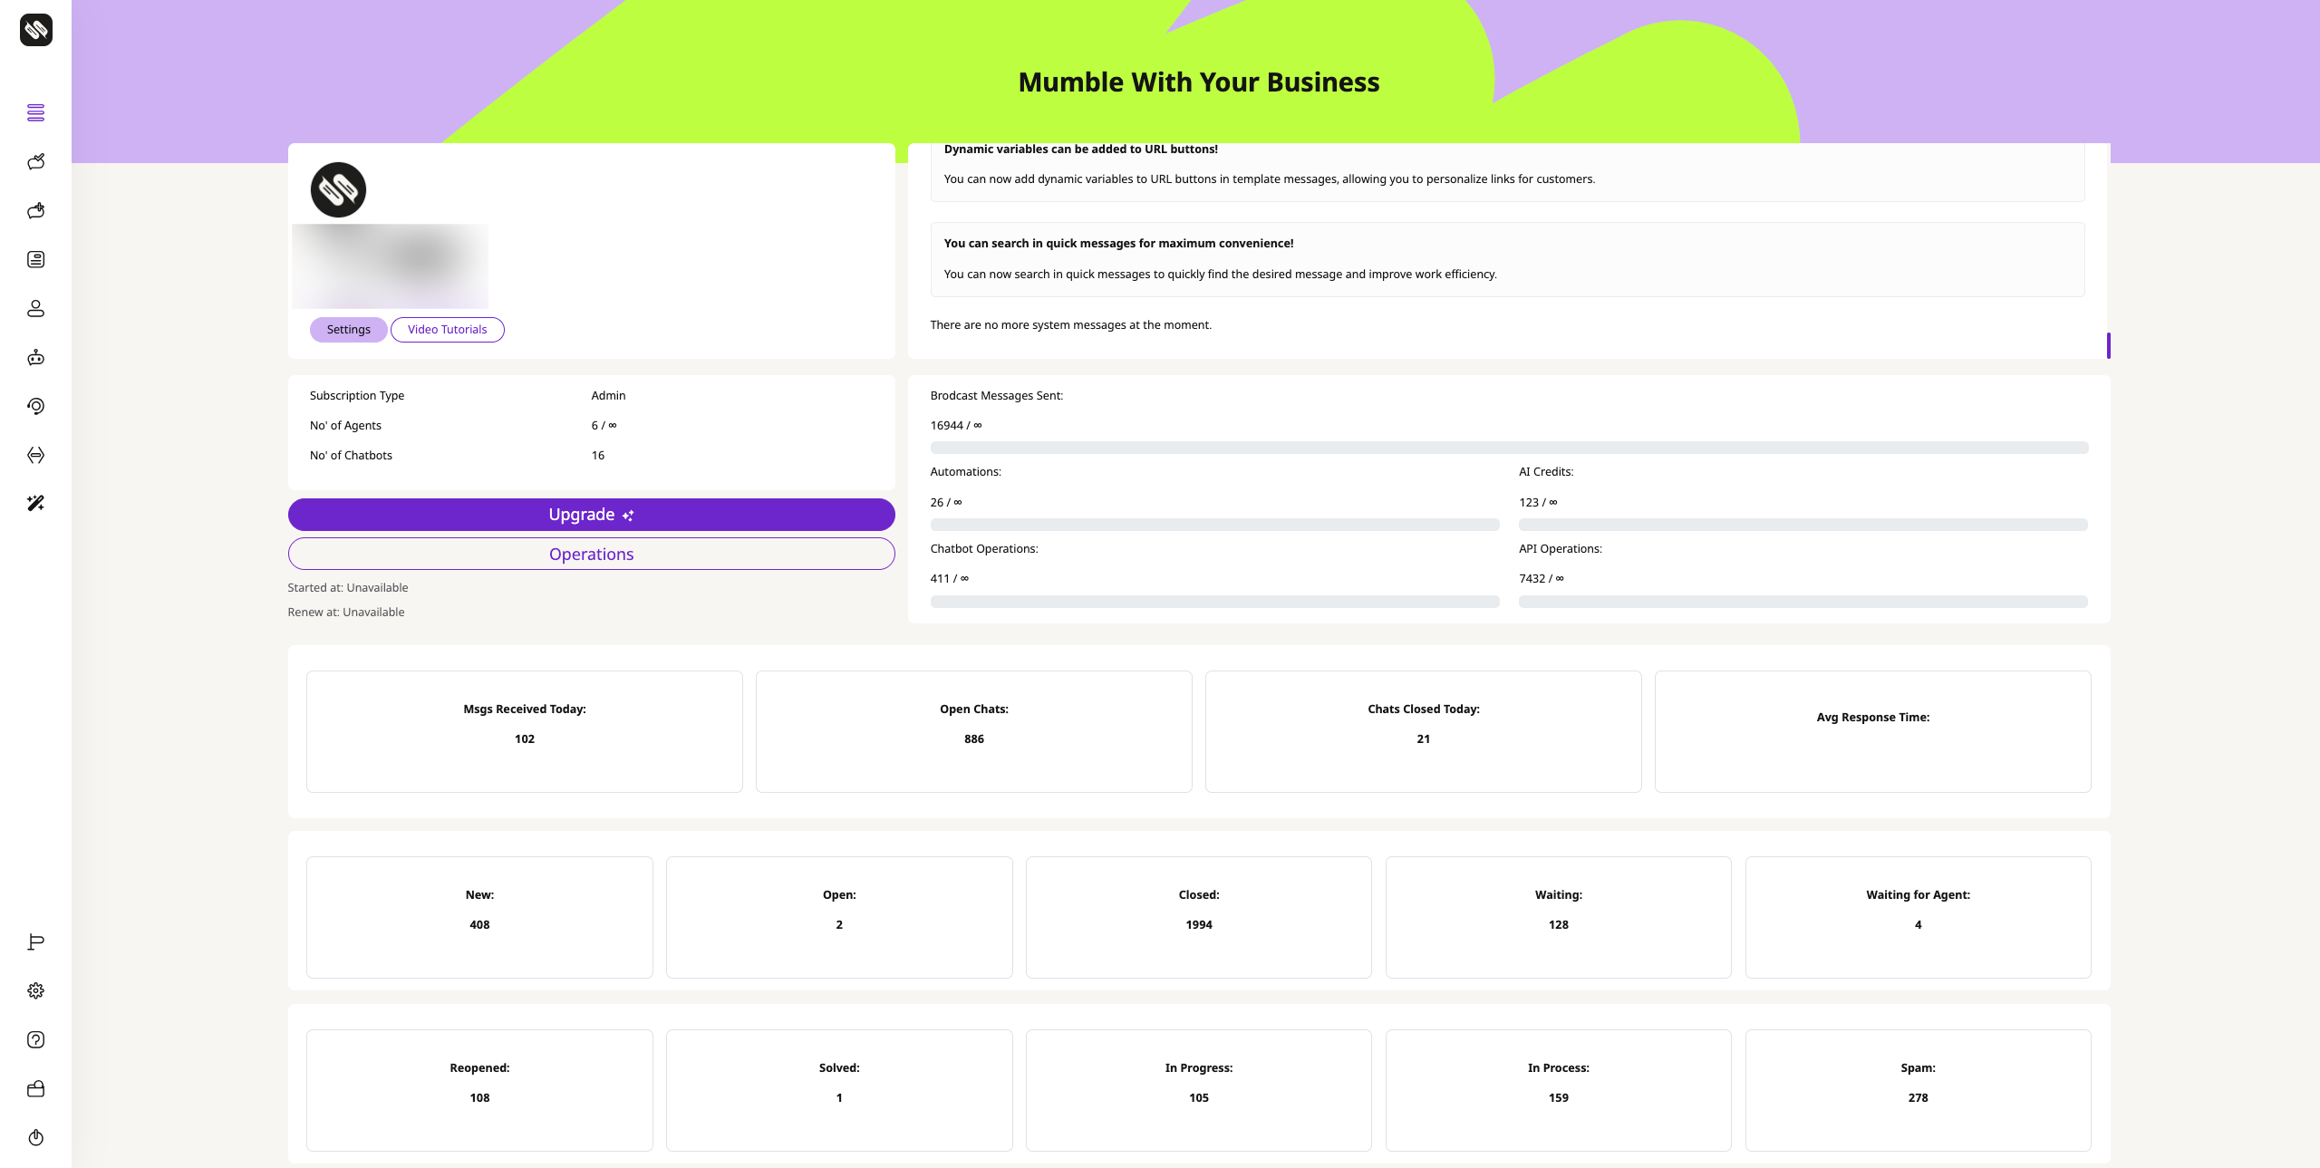Click the Operations button
This screenshot has height=1168, width=2320.
pyautogui.click(x=591, y=554)
